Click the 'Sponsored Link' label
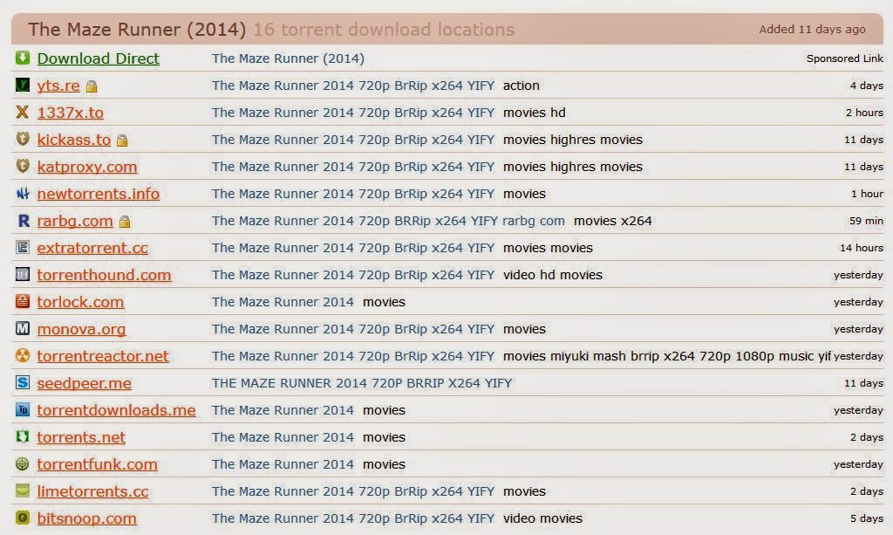Image resolution: width=893 pixels, height=535 pixels. click(x=844, y=58)
